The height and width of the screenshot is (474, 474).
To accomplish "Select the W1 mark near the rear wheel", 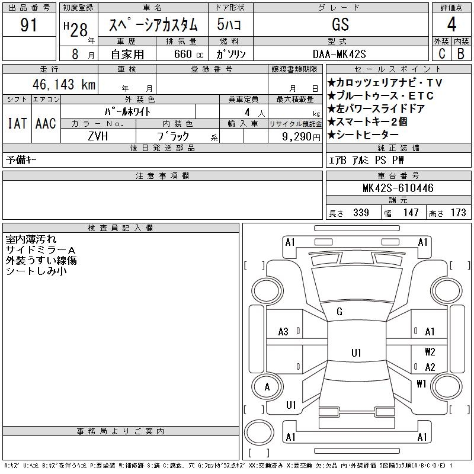I will 421,383.
